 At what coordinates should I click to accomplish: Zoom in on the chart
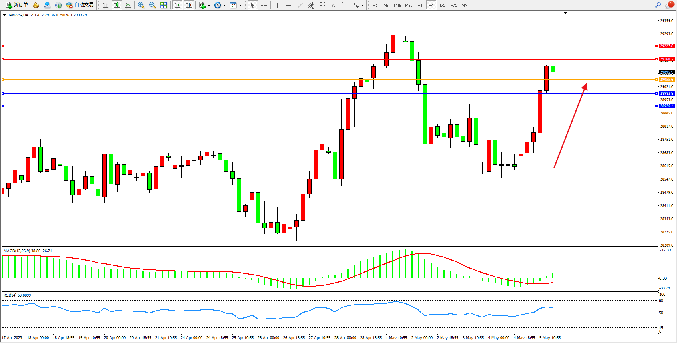click(x=141, y=5)
